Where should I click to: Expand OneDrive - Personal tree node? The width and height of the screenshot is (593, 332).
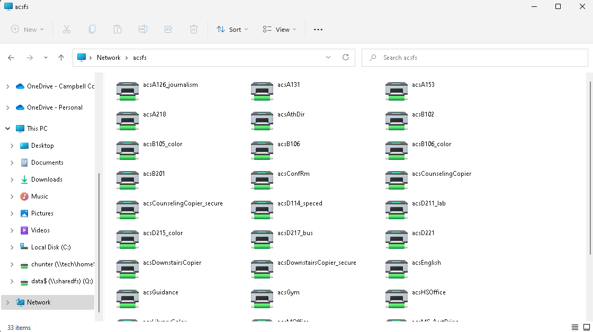coord(7,108)
